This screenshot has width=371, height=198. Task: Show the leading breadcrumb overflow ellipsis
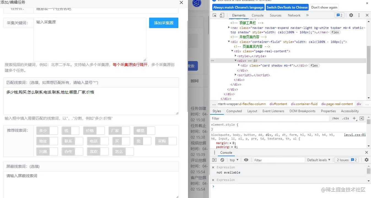click(x=214, y=104)
